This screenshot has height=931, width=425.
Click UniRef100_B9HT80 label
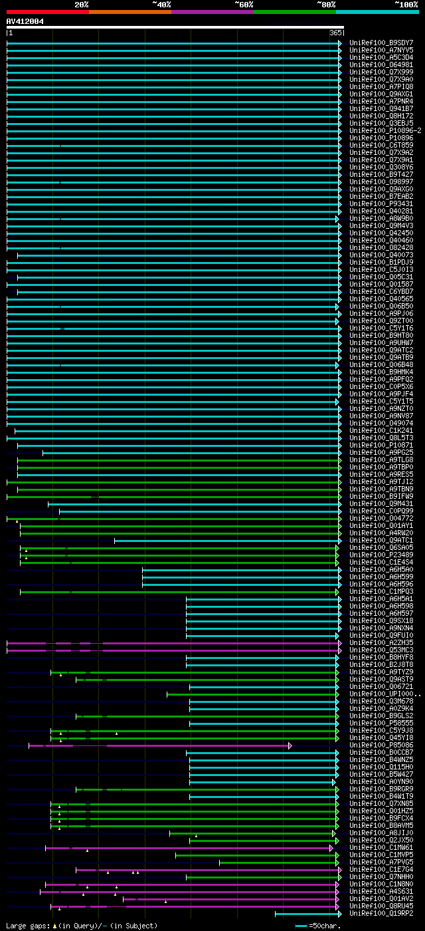pyautogui.click(x=381, y=336)
